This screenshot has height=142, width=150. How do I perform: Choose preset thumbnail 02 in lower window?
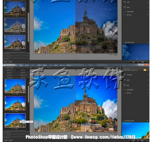click(15, 86)
